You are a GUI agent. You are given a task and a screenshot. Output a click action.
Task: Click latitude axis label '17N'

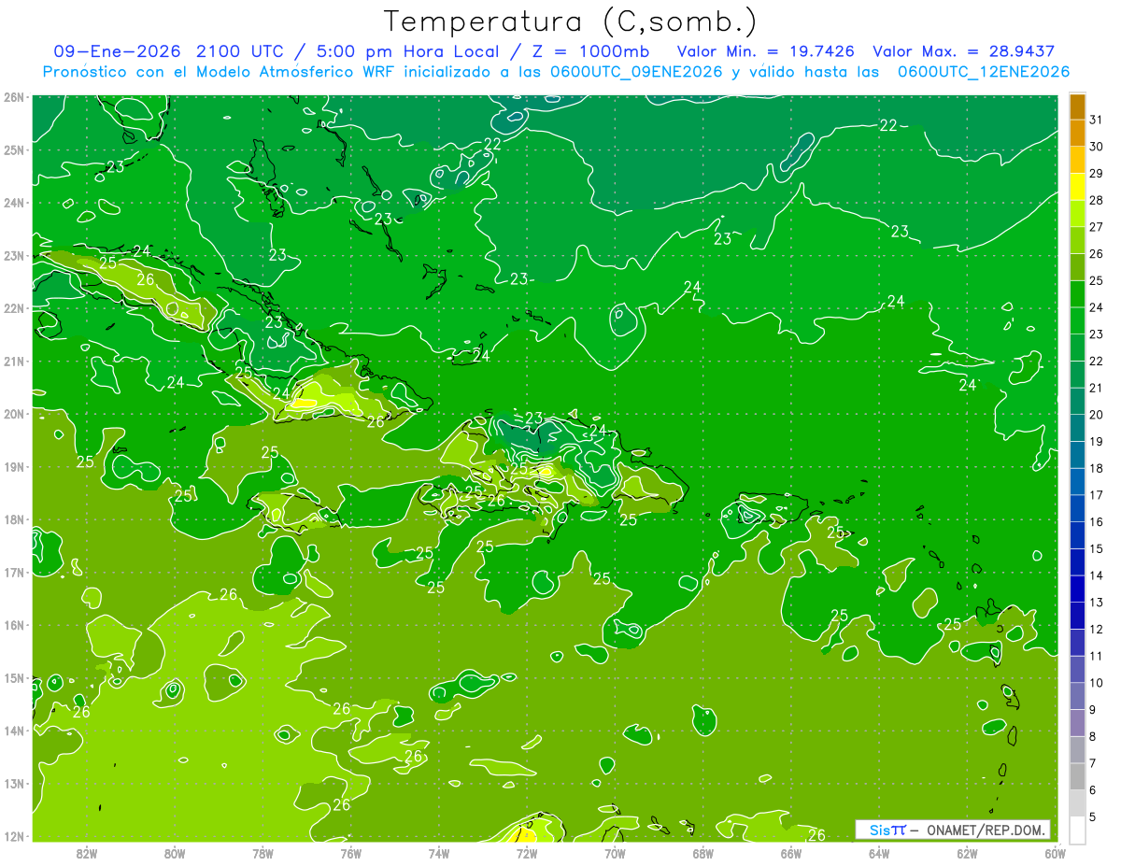coord(14,573)
